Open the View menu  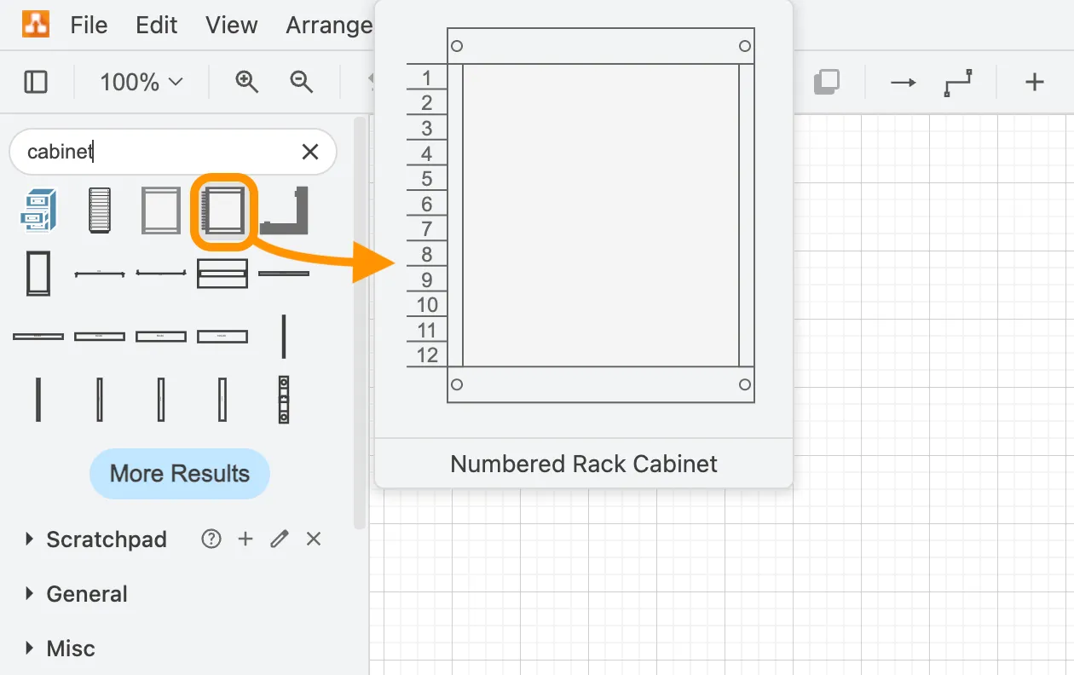[x=232, y=25]
